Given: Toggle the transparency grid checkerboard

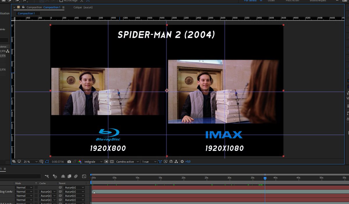Looking at the screenshot, I should [x=112, y=162].
